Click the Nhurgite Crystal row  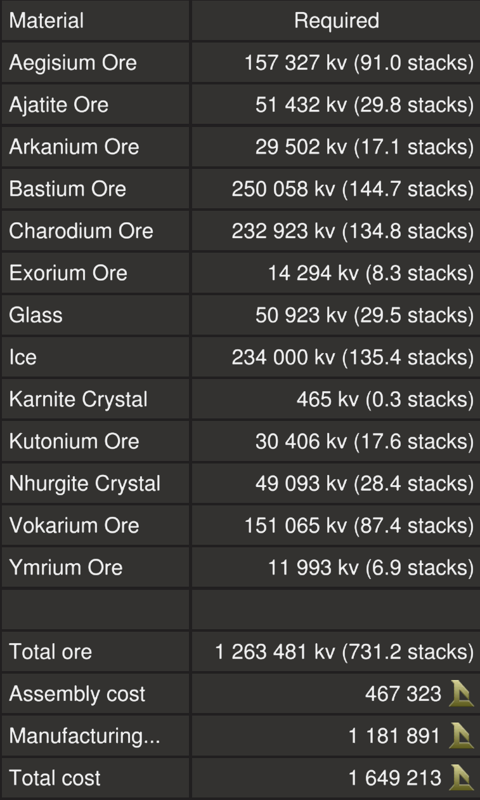(85, 483)
